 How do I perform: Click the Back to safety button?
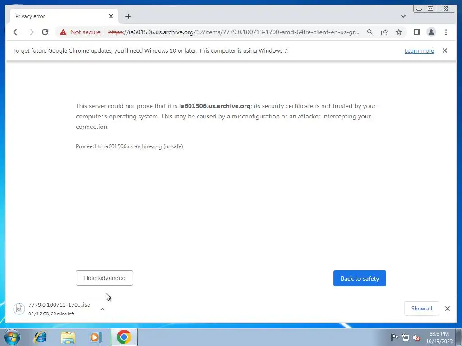pyautogui.click(x=360, y=278)
